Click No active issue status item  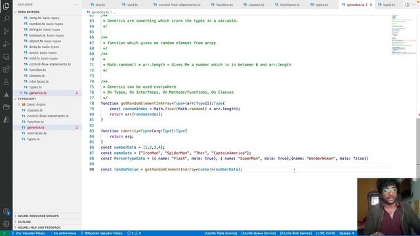[63, 233]
